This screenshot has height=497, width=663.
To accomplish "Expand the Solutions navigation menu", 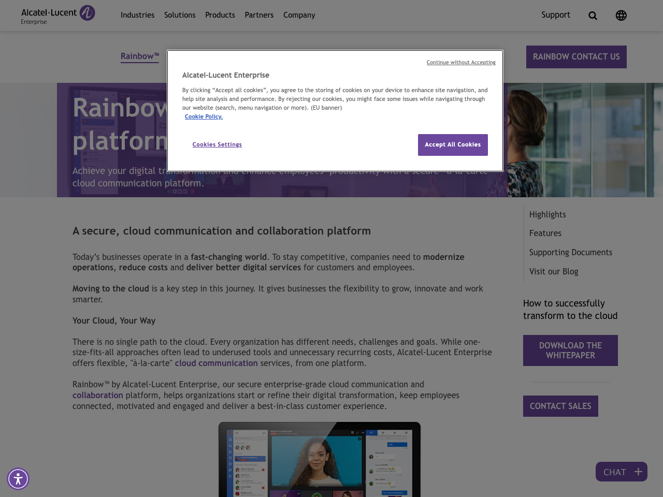I will coord(180,14).
